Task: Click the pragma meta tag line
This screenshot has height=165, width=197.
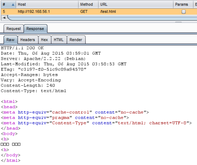Action: pyautogui.click(x=65, y=118)
